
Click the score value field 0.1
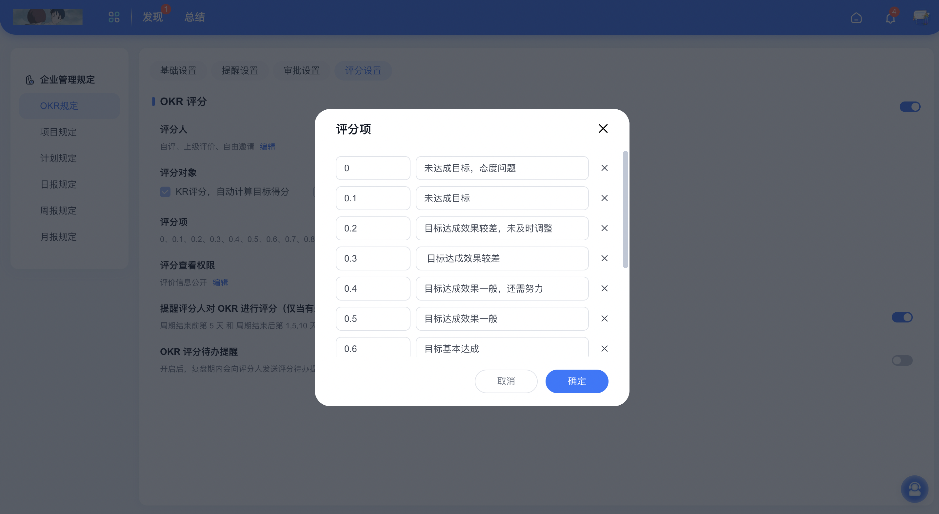pyautogui.click(x=373, y=198)
